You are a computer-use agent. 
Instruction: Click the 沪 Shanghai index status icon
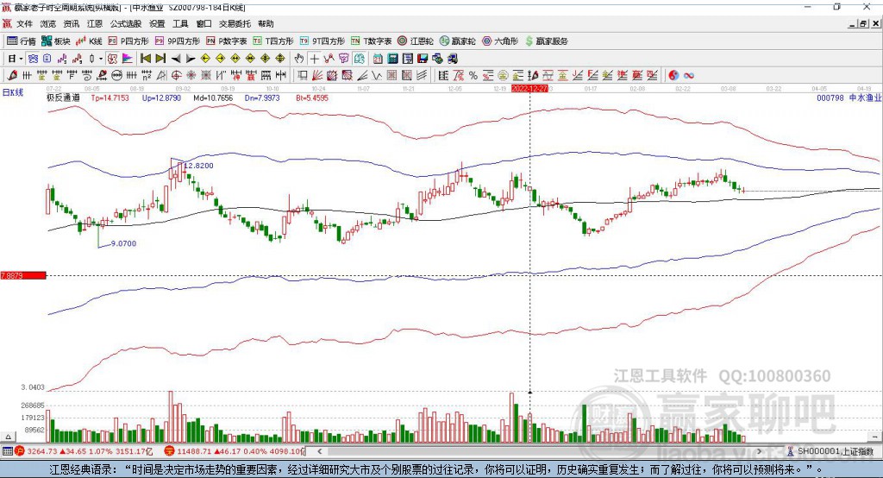[x=20, y=451]
